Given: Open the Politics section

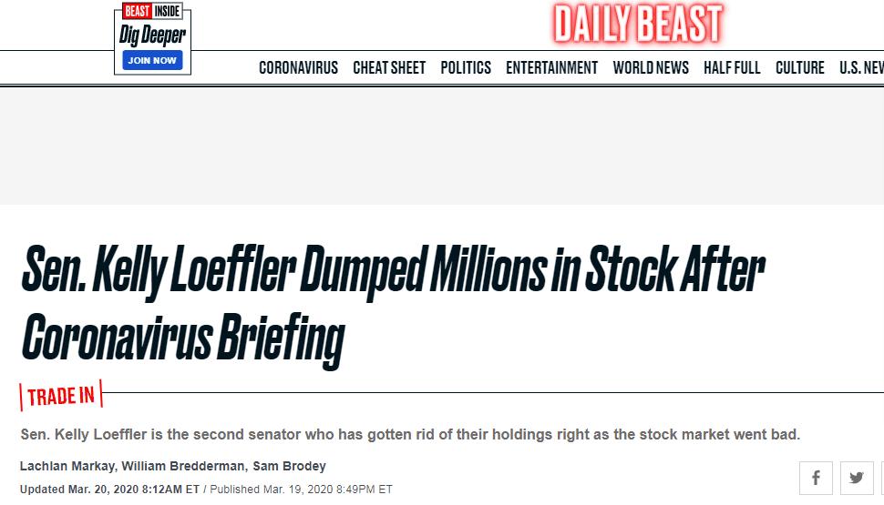Looking at the screenshot, I should 466,68.
